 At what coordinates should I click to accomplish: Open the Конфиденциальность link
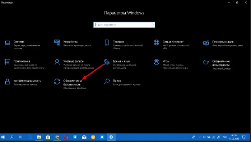(x=27, y=81)
